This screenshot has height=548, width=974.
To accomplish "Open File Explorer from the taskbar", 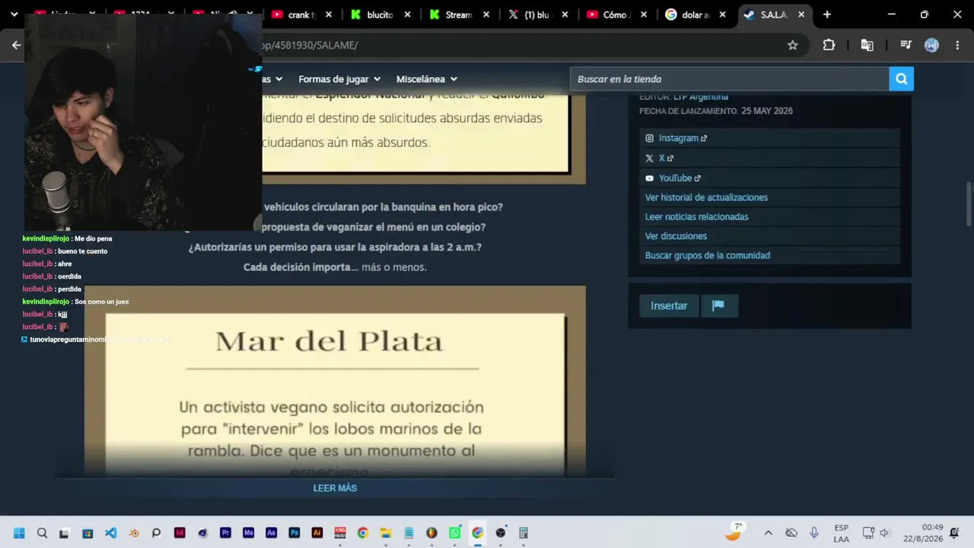I will [386, 533].
